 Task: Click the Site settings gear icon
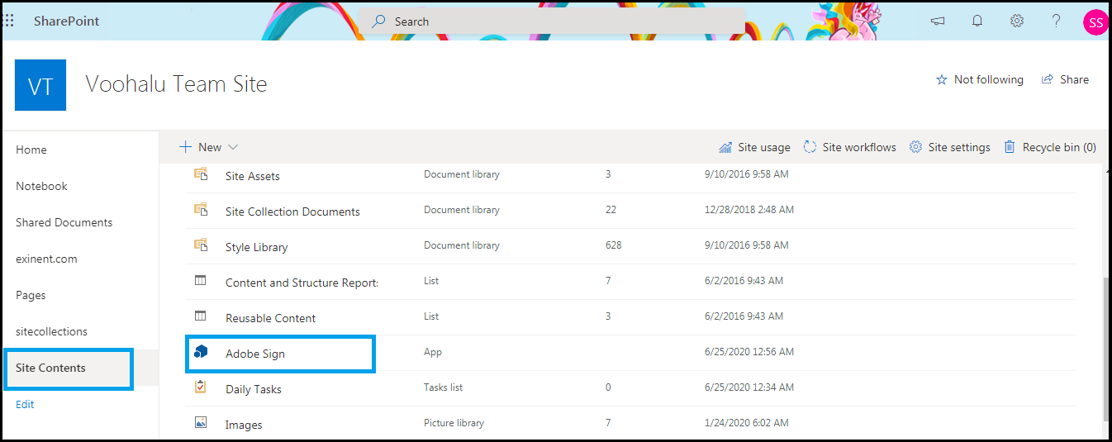(x=915, y=147)
